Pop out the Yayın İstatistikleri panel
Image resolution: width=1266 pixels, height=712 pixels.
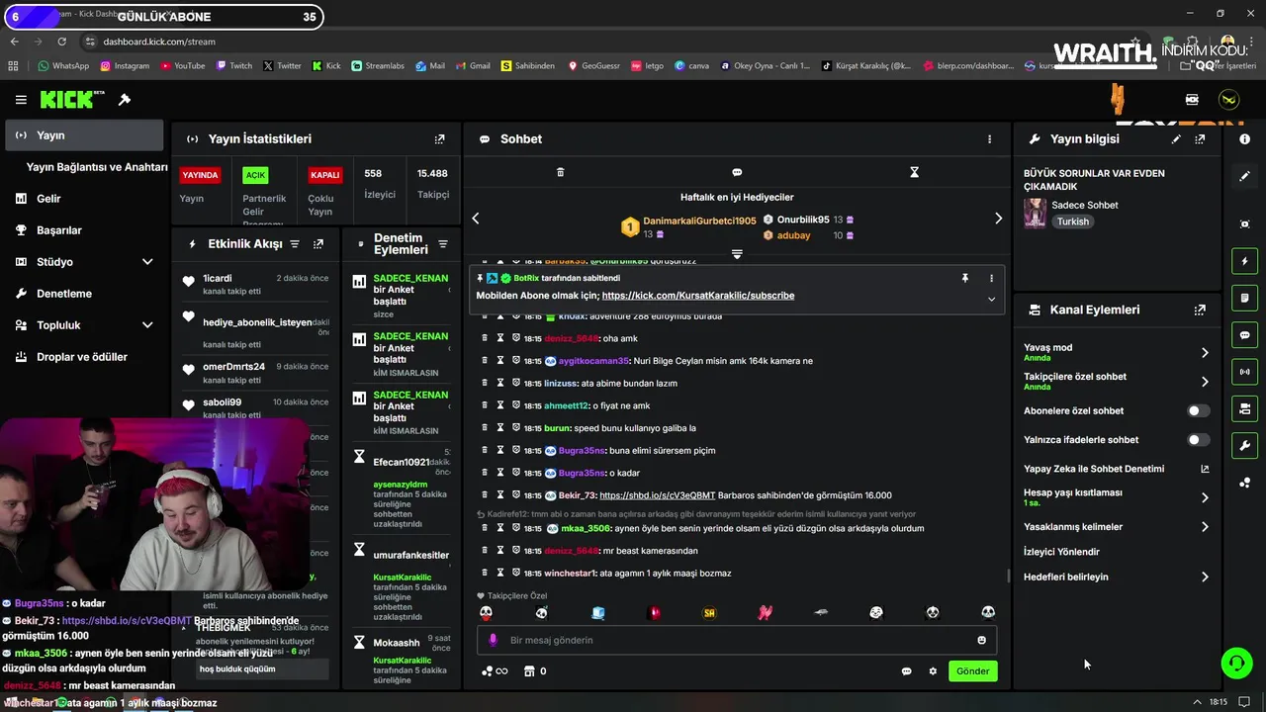440,139
